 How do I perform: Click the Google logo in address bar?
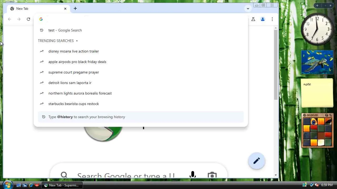(41, 19)
